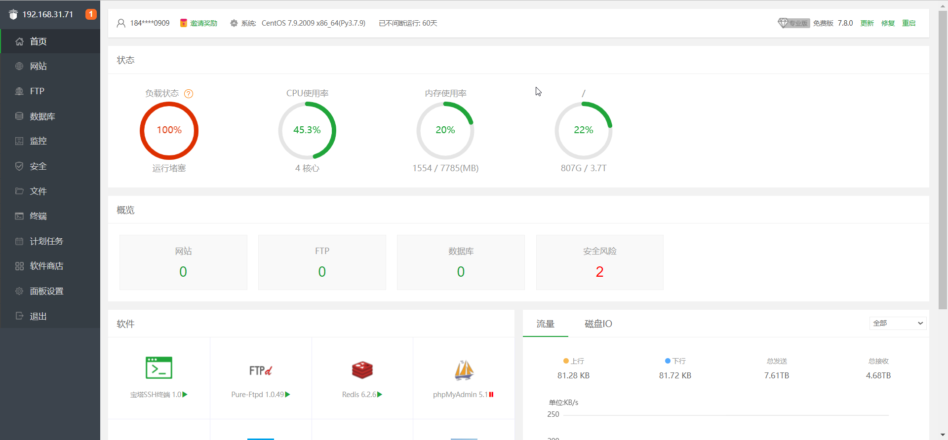Screen dimensions: 948x440
Task: Click the 192.168.31.71 server address
Action: (x=47, y=14)
